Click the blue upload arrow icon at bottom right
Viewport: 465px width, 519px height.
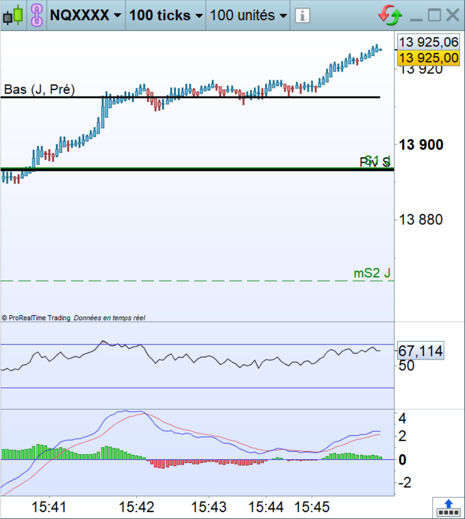(448, 508)
